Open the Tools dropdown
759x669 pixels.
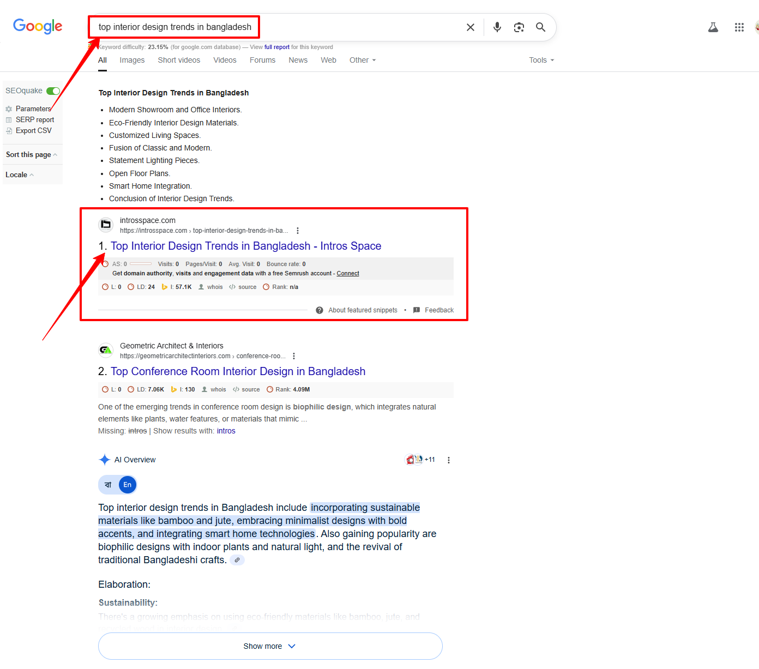click(x=541, y=60)
